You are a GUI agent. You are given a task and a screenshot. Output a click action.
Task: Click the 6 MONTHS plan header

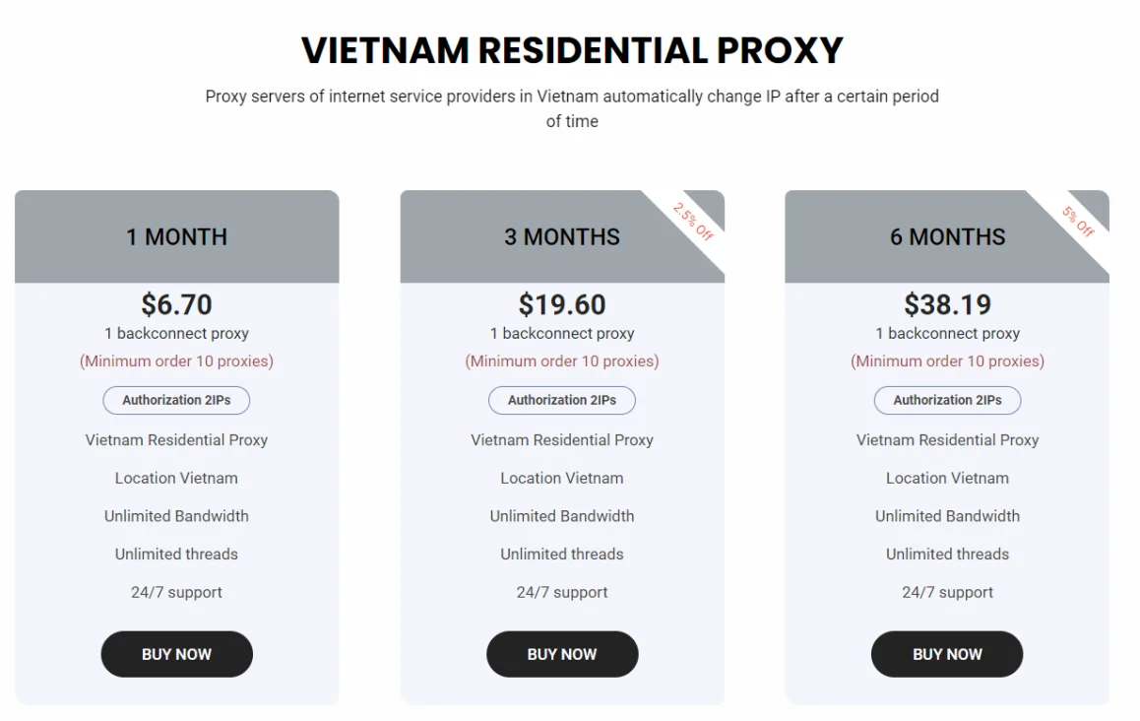(x=947, y=236)
